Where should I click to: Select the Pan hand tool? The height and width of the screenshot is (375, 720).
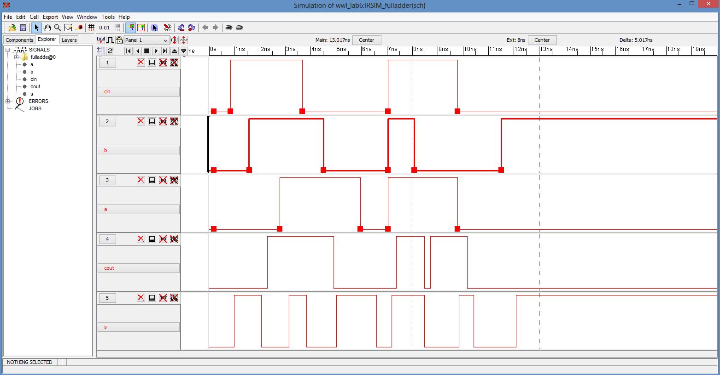click(47, 28)
